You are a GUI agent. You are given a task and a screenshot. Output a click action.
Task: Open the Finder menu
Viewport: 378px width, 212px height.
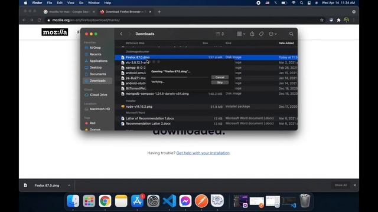[x=37, y=3]
